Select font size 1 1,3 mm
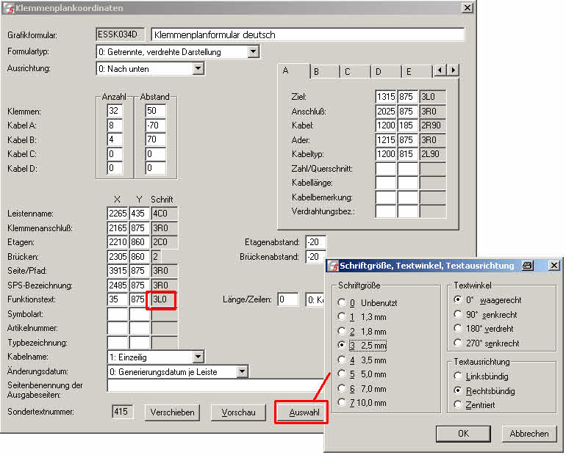The width and height of the screenshot is (566, 455). coord(362,317)
